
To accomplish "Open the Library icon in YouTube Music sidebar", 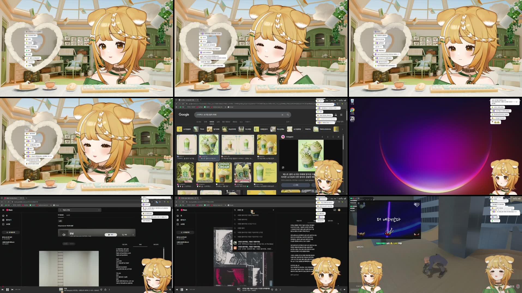I will (x=4, y=224).
